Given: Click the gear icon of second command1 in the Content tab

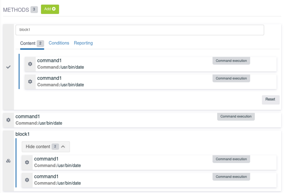Looking at the screenshot, I should pos(30,82).
